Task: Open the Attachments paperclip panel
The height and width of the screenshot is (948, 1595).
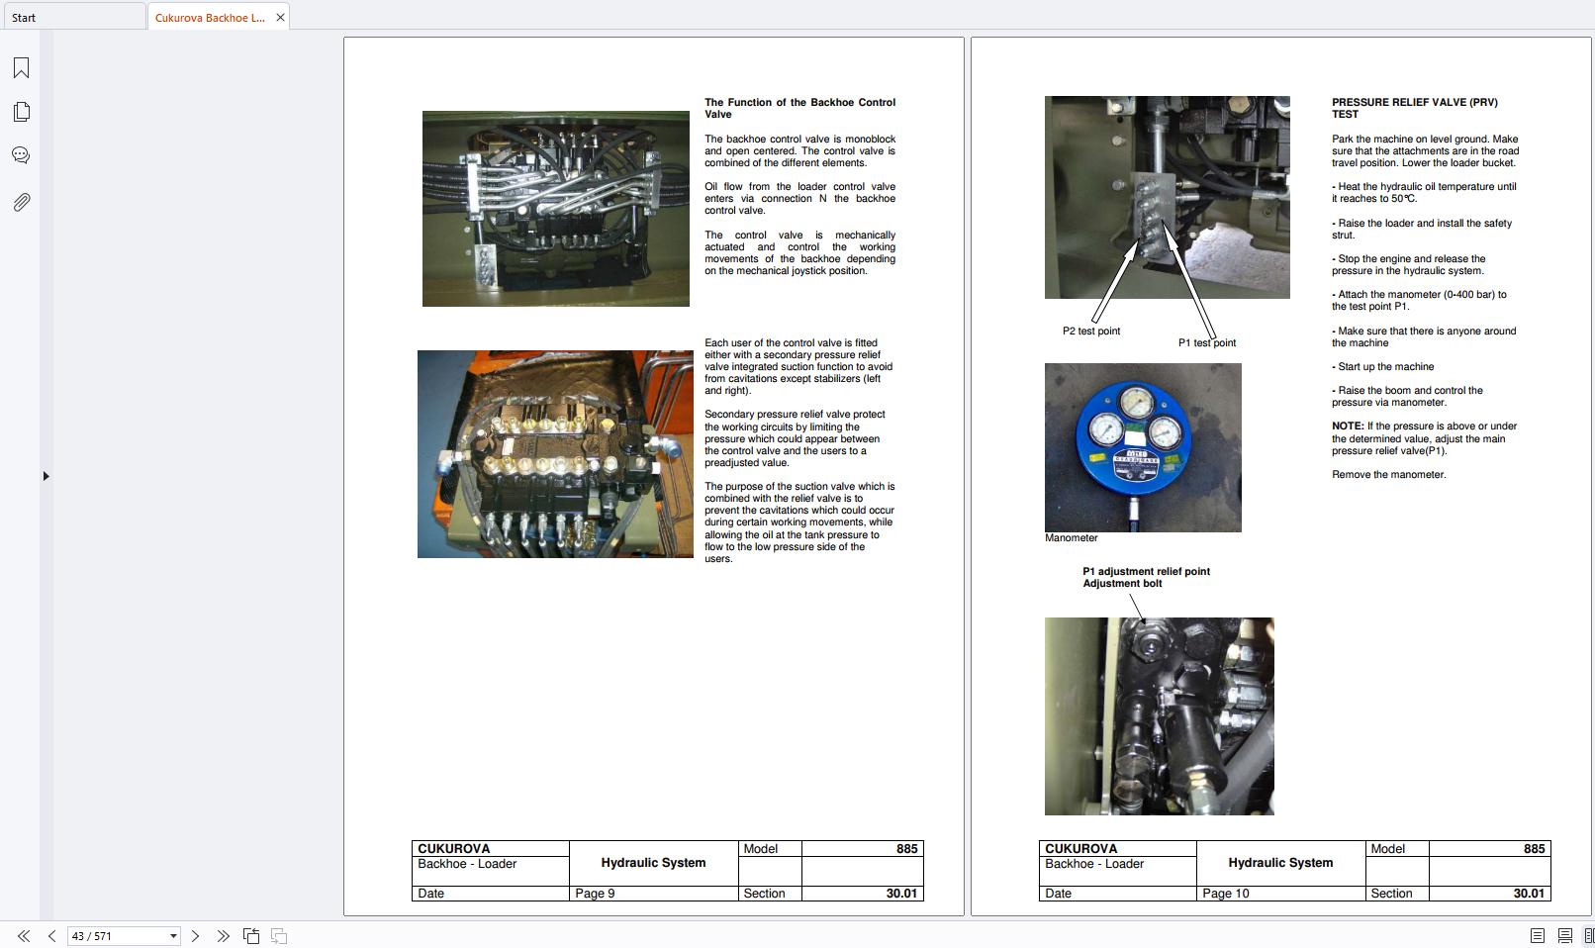Action: pos(21,202)
